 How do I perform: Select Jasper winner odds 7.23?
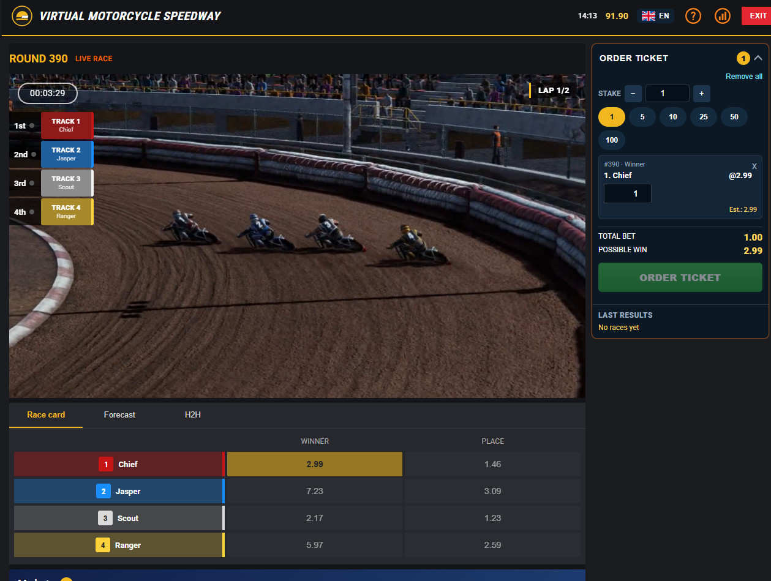point(315,491)
